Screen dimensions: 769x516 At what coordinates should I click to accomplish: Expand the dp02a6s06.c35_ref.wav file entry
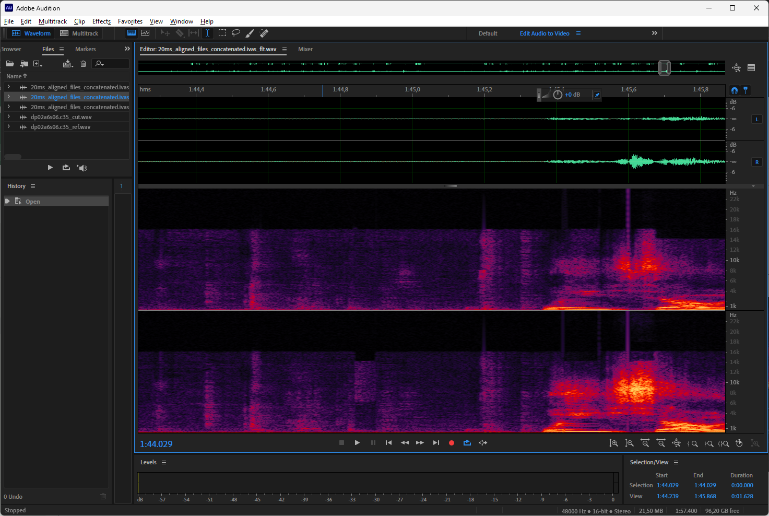tap(8, 127)
